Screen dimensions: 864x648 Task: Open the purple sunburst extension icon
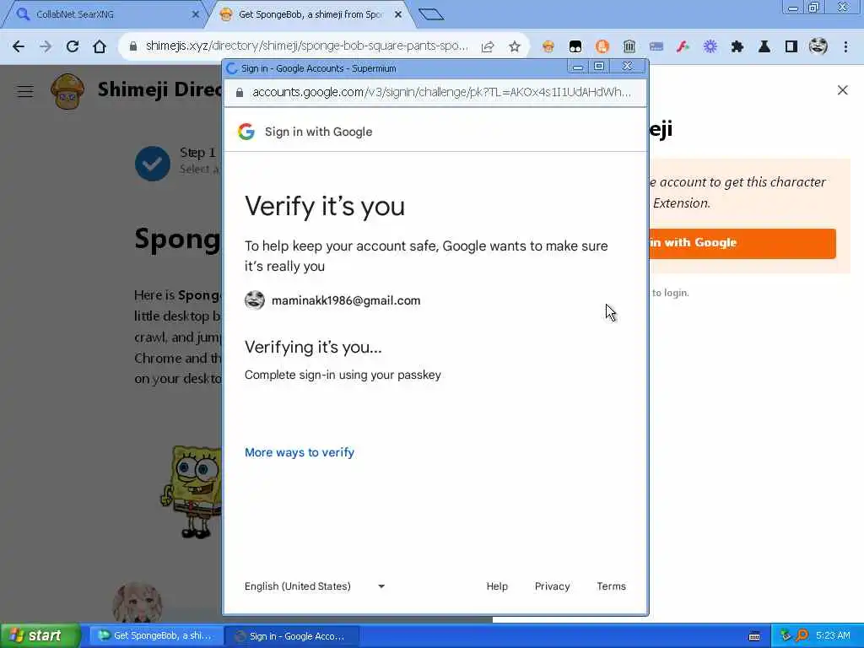(710, 47)
